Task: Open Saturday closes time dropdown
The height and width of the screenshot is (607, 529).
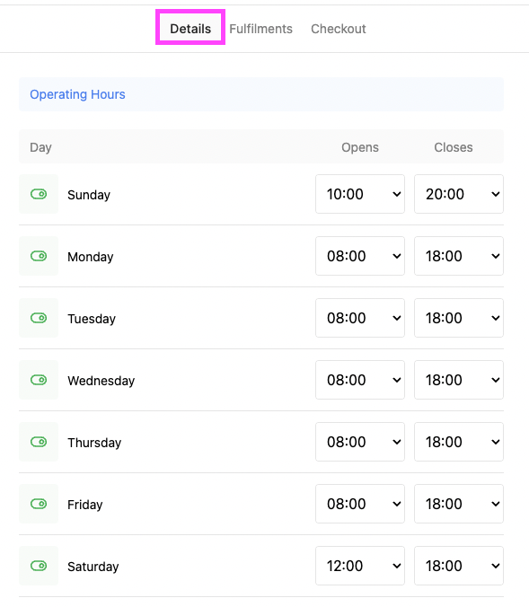Action: [459, 566]
